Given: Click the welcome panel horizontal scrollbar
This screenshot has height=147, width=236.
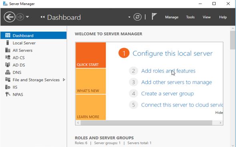Looking at the screenshot, I should tap(146, 123).
